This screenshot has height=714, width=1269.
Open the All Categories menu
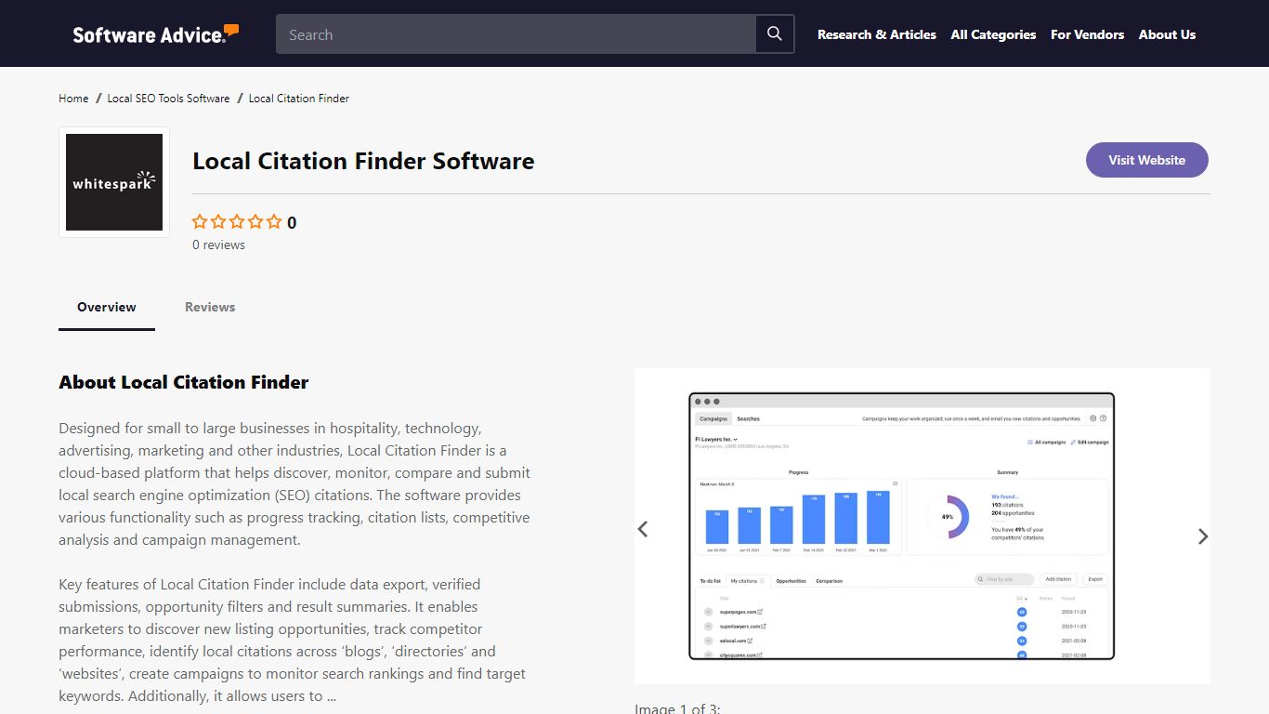click(993, 34)
